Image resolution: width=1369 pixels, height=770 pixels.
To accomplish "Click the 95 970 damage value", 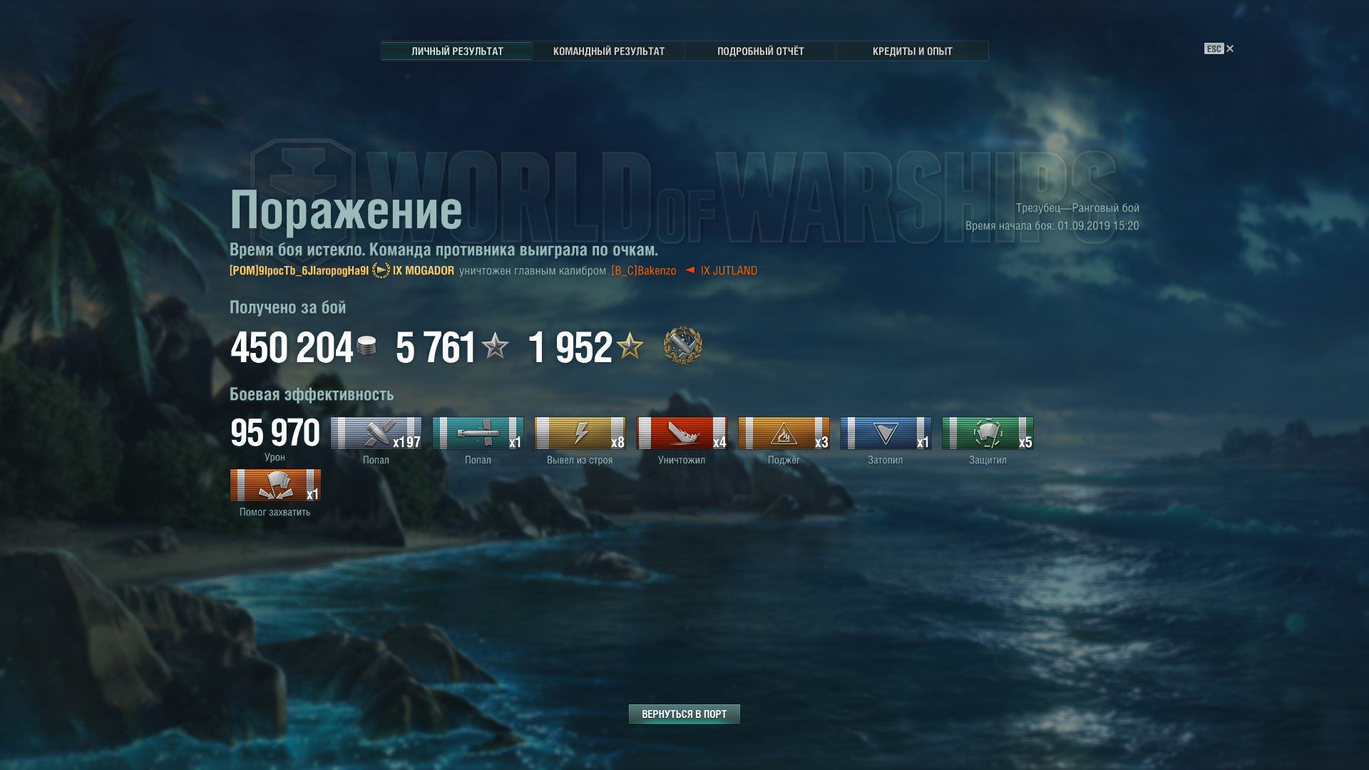I will (x=275, y=433).
